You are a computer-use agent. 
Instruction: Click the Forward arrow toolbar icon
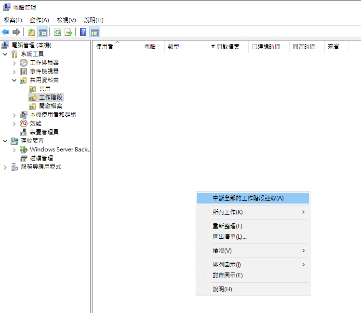pos(16,32)
